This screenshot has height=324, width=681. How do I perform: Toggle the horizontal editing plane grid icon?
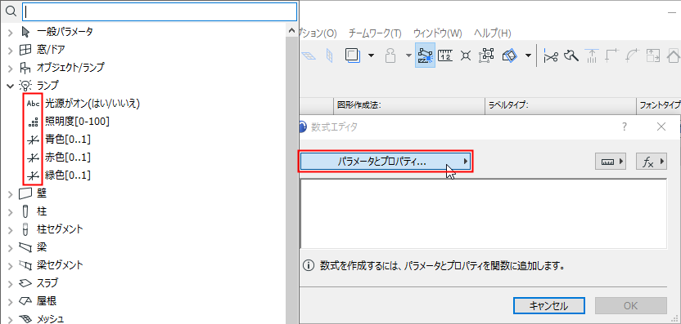click(x=309, y=55)
